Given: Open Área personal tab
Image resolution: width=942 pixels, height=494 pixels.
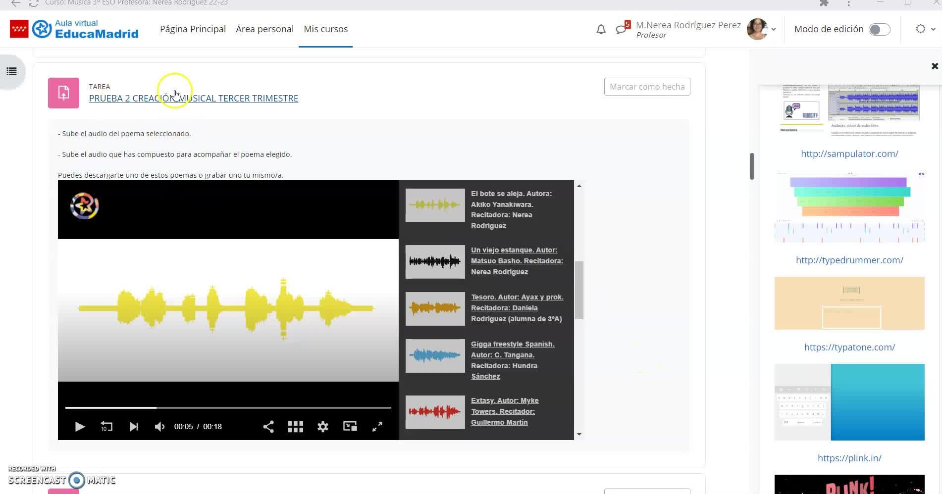Looking at the screenshot, I should [264, 29].
